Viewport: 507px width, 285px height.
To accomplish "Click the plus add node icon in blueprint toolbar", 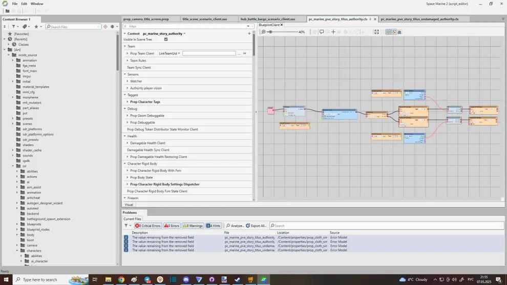I will point(333,32).
